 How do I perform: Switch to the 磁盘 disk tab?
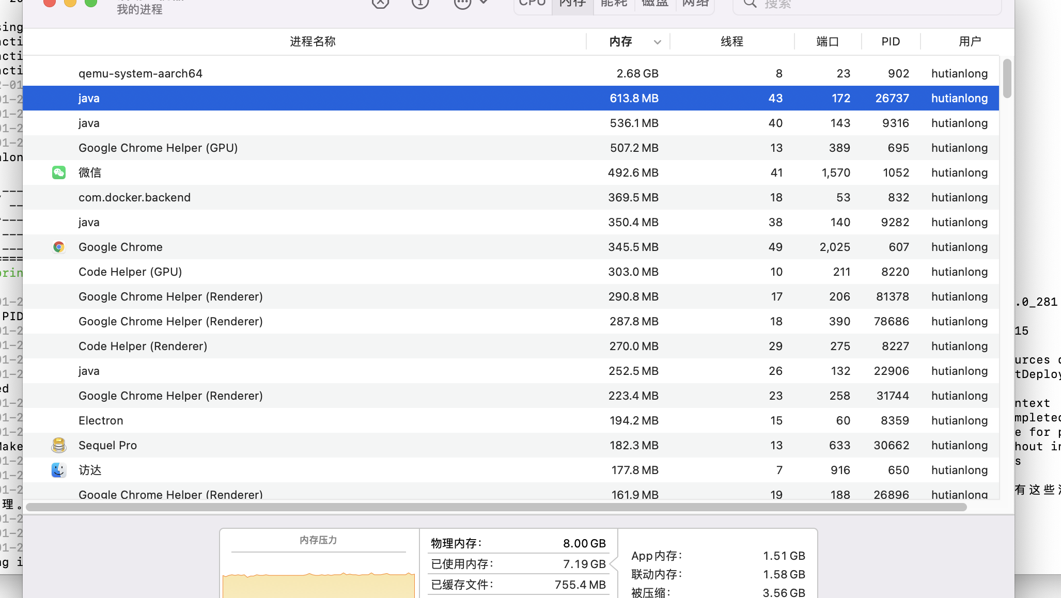(654, 4)
